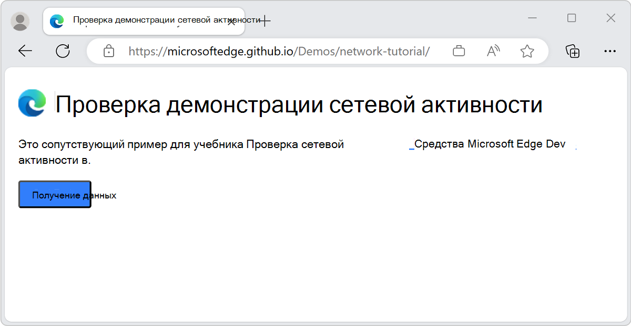Open the Settings and more menu
The width and height of the screenshot is (631, 326).
coord(610,51)
